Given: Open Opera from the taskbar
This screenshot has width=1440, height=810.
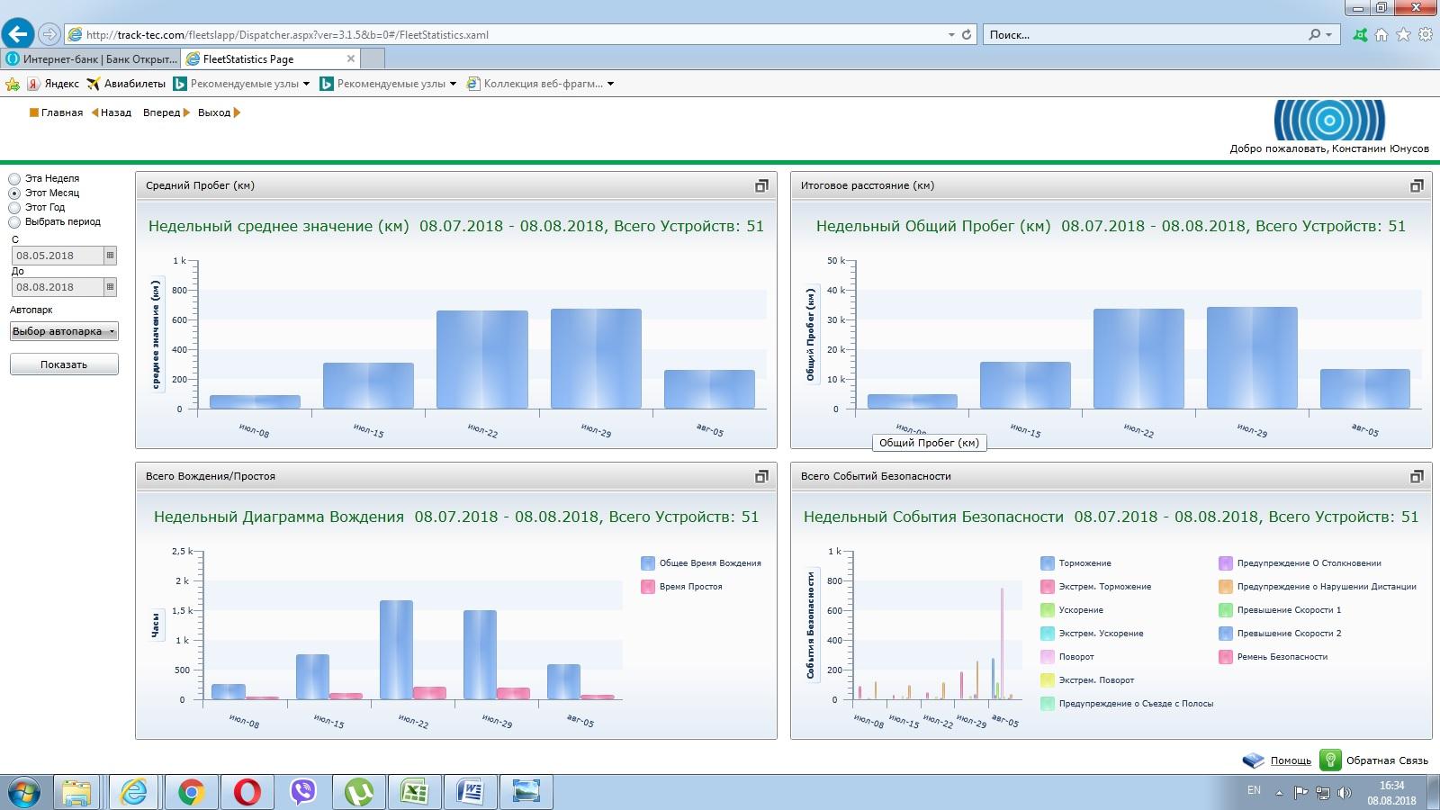Looking at the screenshot, I should coord(247,792).
